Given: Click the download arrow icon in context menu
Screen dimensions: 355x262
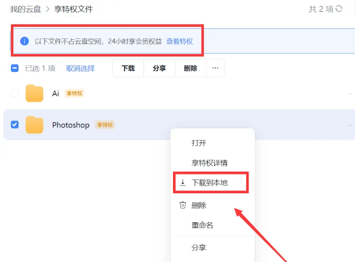Looking at the screenshot, I should (x=182, y=182).
